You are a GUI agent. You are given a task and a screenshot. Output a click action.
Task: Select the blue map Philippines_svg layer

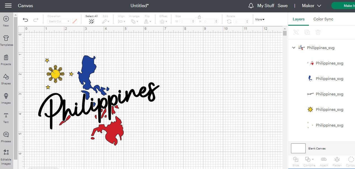(x=329, y=79)
